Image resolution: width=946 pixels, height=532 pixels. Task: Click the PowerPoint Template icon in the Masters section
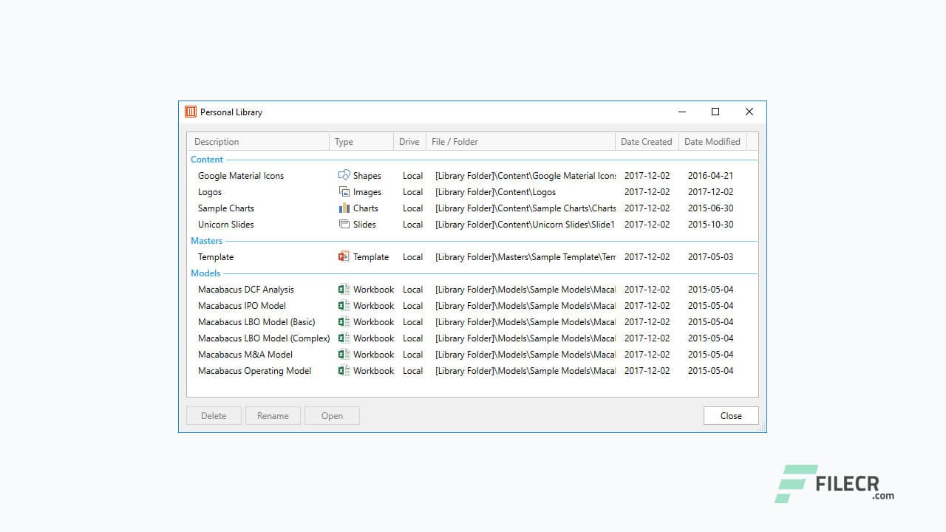point(343,256)
